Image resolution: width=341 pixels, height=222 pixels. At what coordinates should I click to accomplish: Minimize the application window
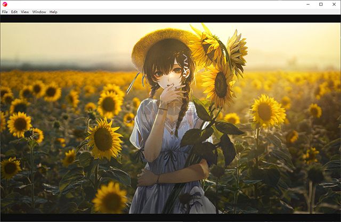(x=308, y=4)
